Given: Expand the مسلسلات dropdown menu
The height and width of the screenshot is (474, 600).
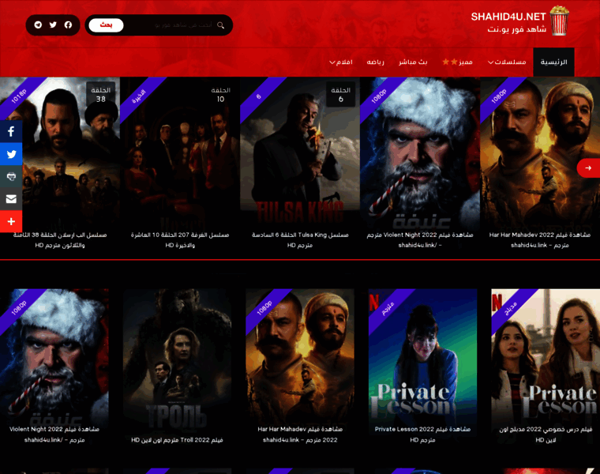Looking at the screenshot, I should click(507, 62).
